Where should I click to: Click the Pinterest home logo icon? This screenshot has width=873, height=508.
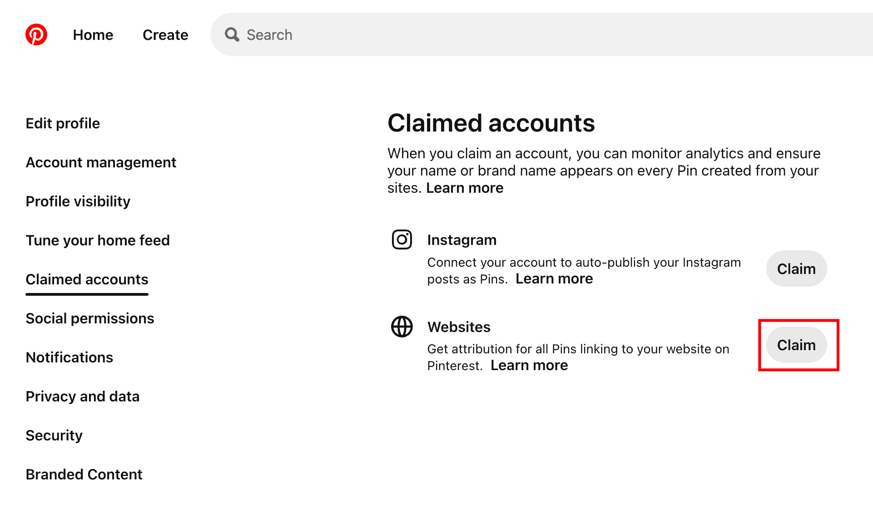(x=36, y=35)
